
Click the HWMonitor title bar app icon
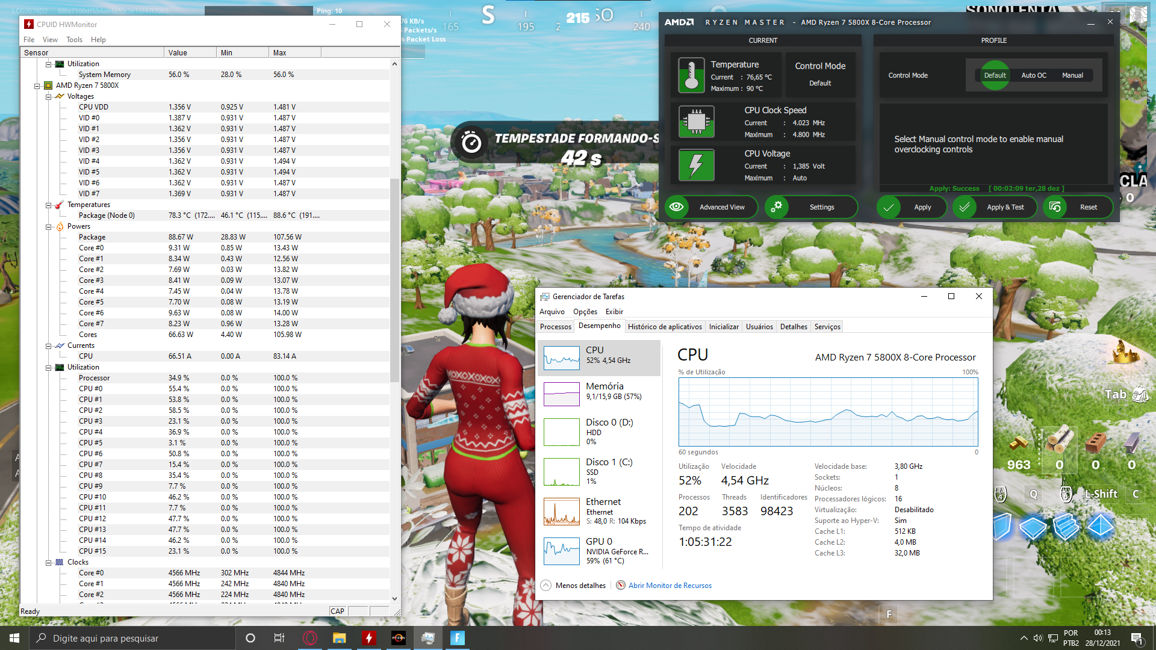point(29,24)
